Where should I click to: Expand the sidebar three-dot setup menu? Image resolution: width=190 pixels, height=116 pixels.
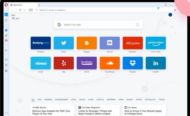point(6,113)
